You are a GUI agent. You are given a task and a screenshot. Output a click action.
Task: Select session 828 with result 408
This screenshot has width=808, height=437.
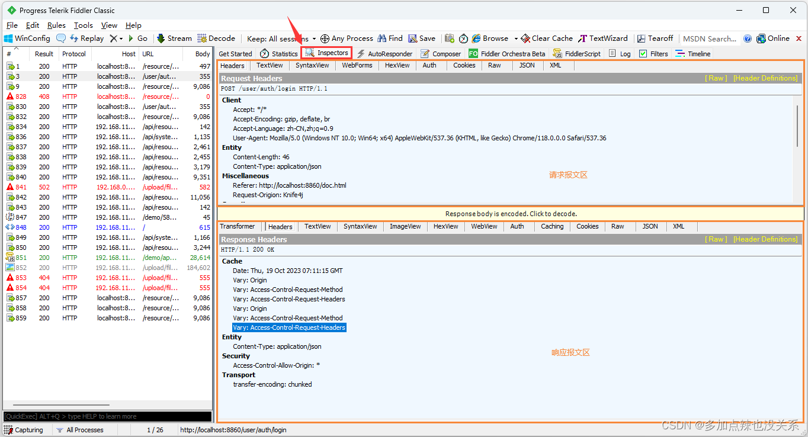point(108,97)
